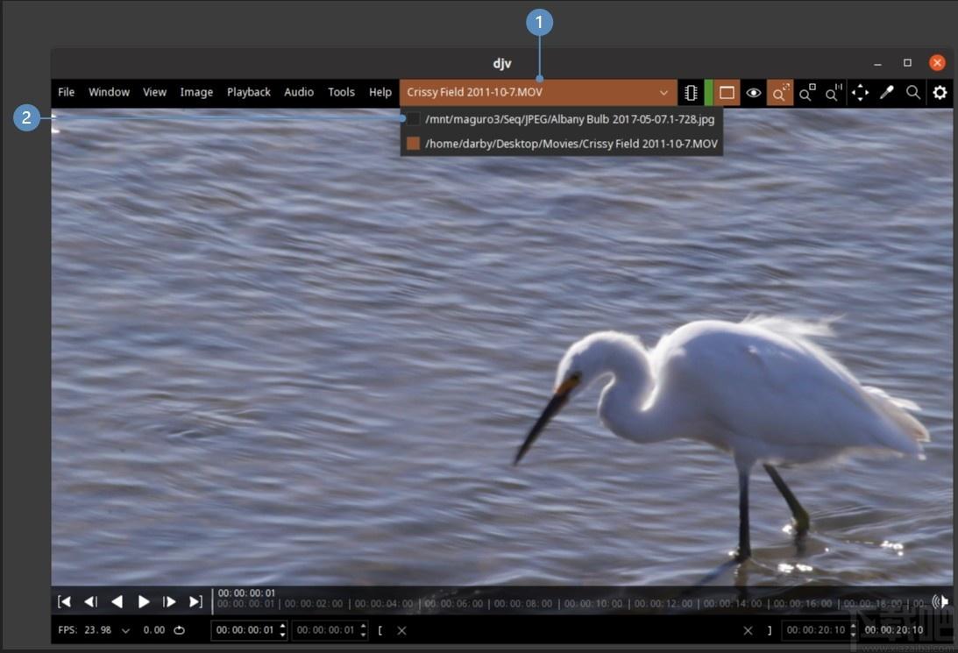Minimize the djv window
Screen dimensions: 958x653
point(878,63)
